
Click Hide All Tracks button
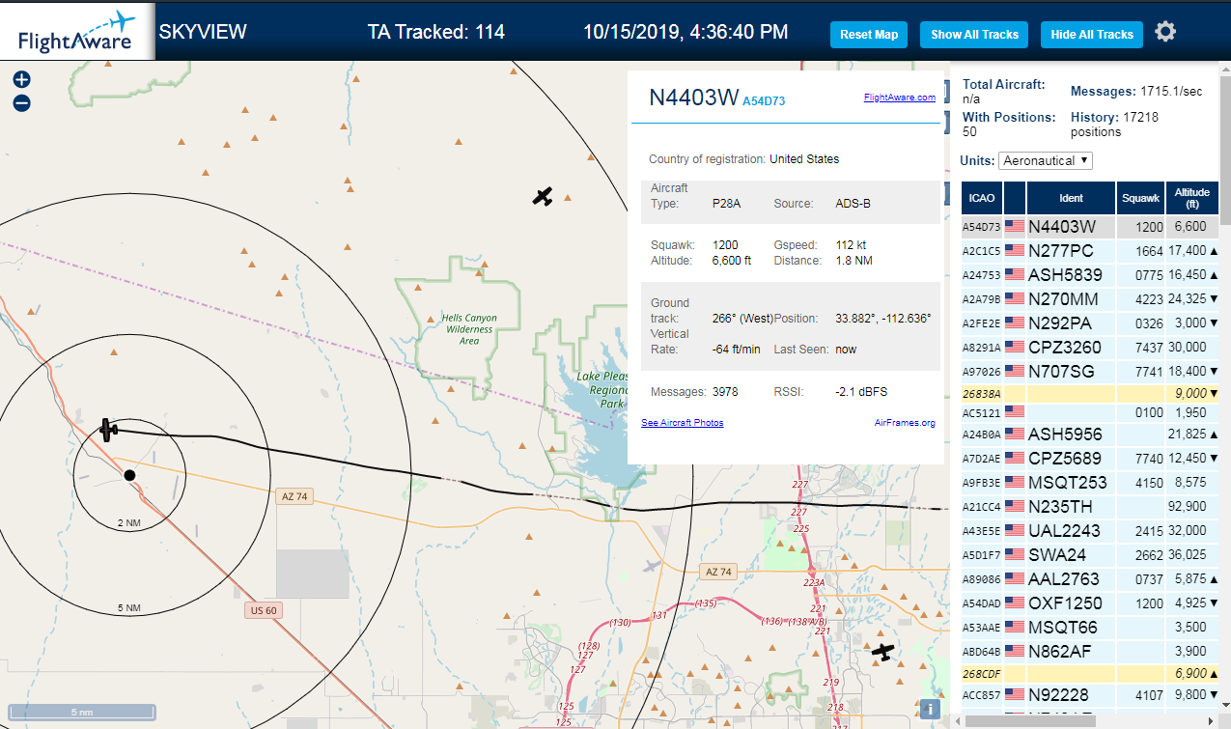click(x=1092, y=35)
